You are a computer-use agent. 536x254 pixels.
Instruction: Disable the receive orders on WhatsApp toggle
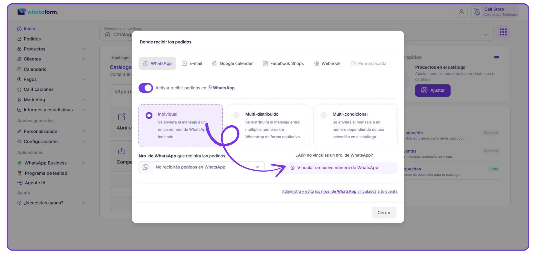(146, 88)
